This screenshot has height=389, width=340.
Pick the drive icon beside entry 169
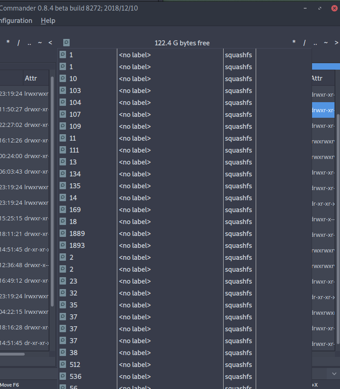click(x=63, y=209)
